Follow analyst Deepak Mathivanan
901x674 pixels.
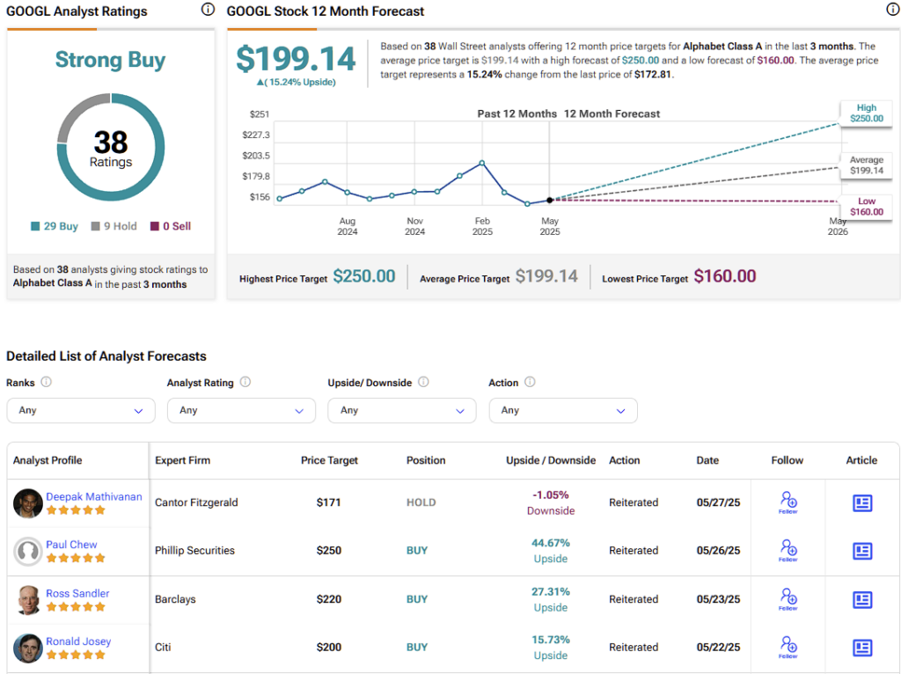787,502
